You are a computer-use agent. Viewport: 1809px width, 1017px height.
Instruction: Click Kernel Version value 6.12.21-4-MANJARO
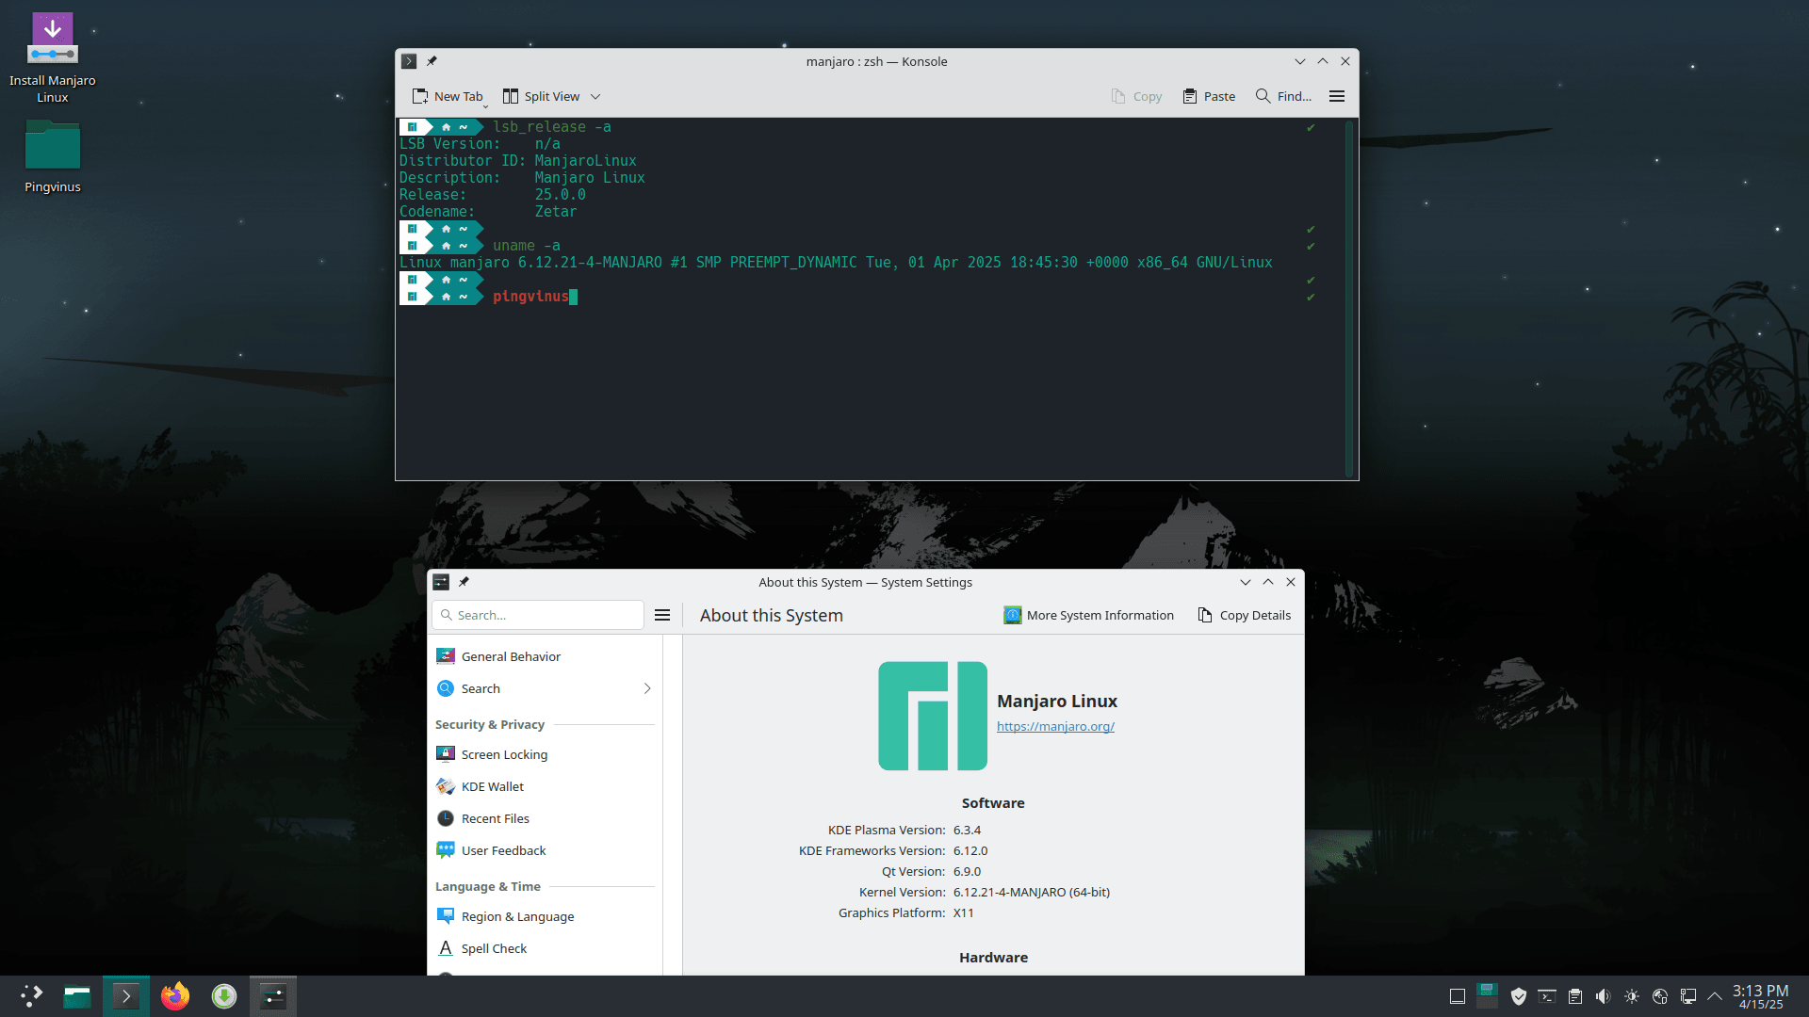[1031, 892]
